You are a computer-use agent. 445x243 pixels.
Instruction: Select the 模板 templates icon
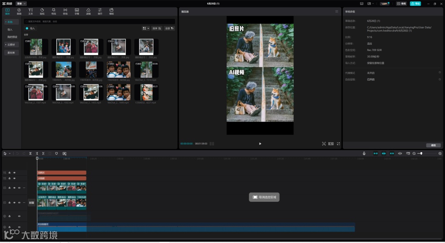pyautogui.click(x=112, y=12)
